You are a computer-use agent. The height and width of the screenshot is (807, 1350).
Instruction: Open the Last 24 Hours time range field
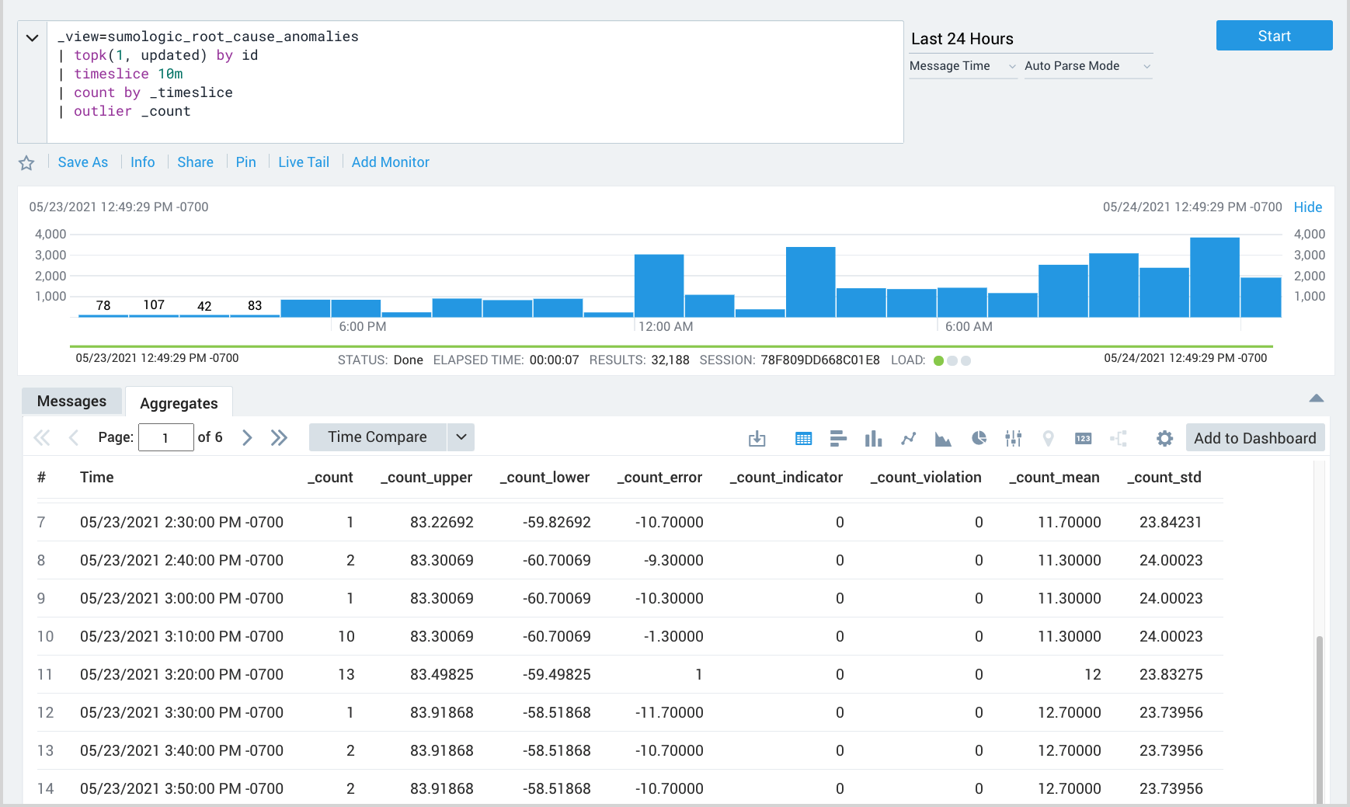click(x=1031, y=39)
